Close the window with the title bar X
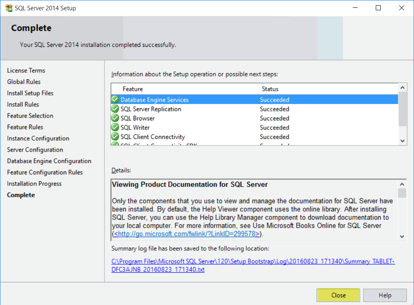This screenshot has height=305, width=414. point(401,8)
